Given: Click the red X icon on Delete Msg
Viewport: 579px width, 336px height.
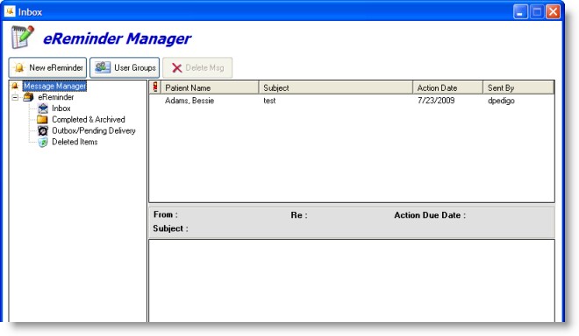Looking at the screenshot, I should click(177, 67).
